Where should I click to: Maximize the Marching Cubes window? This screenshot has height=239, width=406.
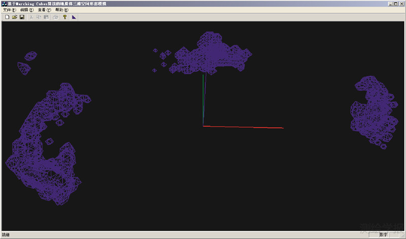(x=396, y=4)
